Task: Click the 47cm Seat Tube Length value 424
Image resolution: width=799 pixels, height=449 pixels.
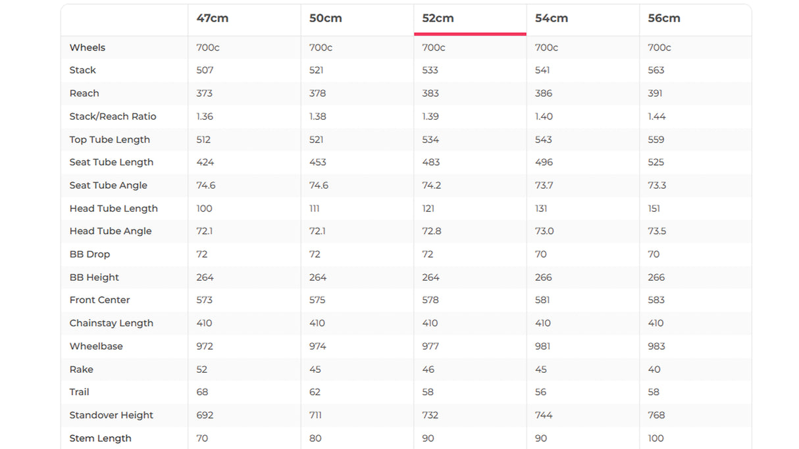Action: click(x=205, y=162)
